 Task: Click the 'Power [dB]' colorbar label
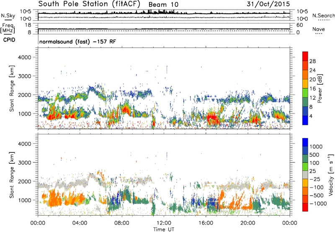(320, 88)
